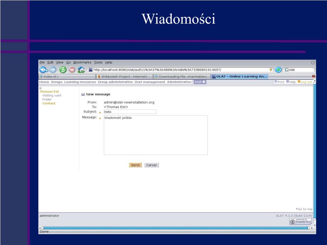
Task: Click the bookmark star in address bar
Action: click(271, 70)
